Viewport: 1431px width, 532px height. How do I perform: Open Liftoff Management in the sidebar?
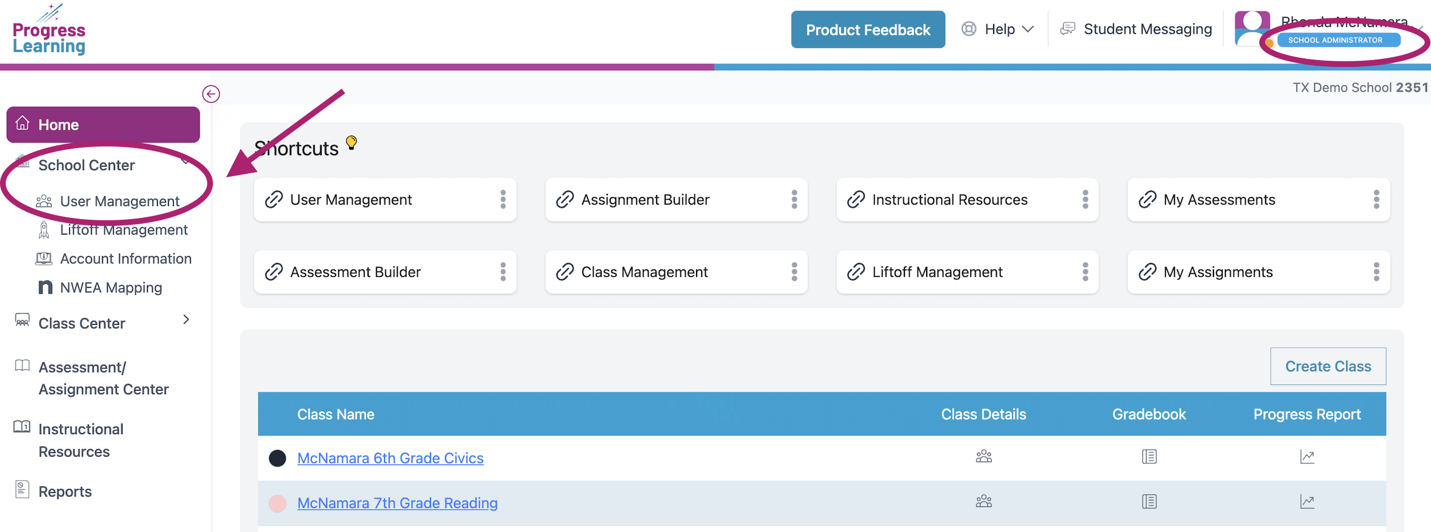tap(124, 230)
